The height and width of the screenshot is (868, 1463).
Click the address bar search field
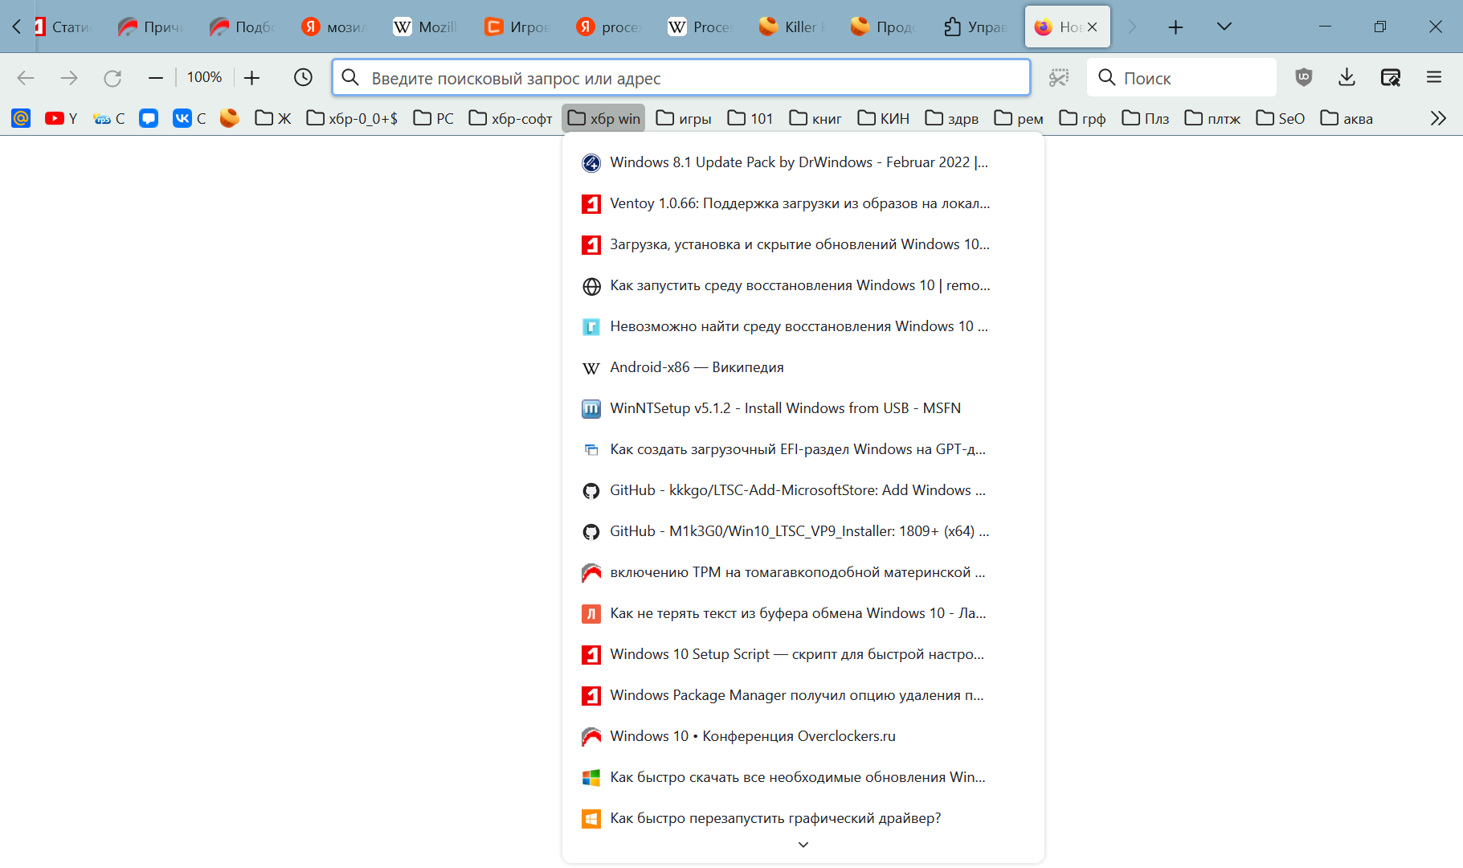click(681, 78)
